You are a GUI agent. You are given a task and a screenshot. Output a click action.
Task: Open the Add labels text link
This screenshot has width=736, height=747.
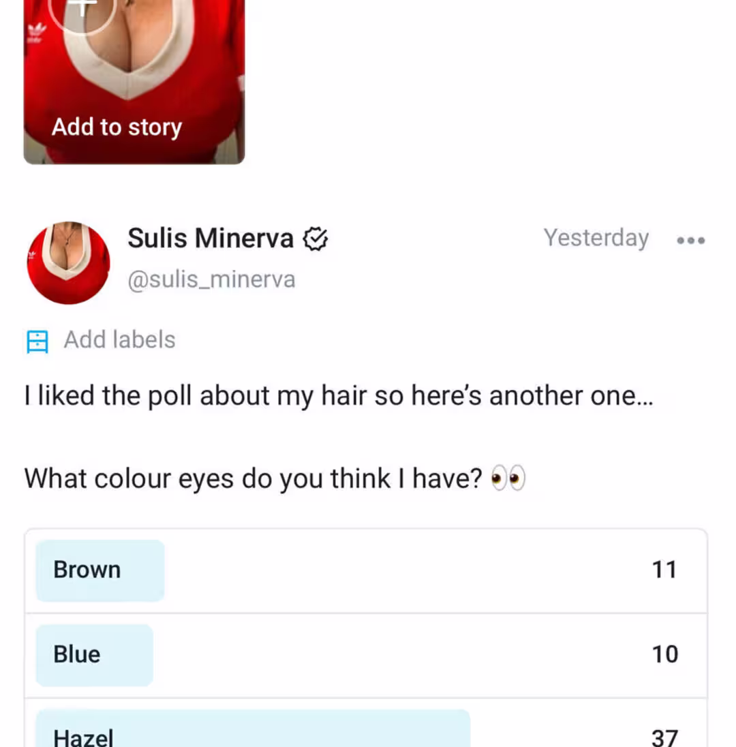click(119, 339)
